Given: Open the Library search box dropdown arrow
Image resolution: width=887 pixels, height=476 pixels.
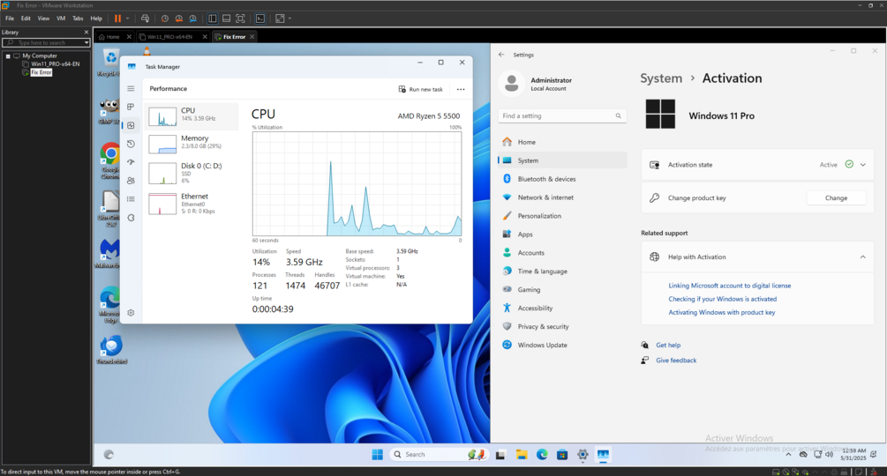Looking at the screenshot, I should click(x=86, y=43).
